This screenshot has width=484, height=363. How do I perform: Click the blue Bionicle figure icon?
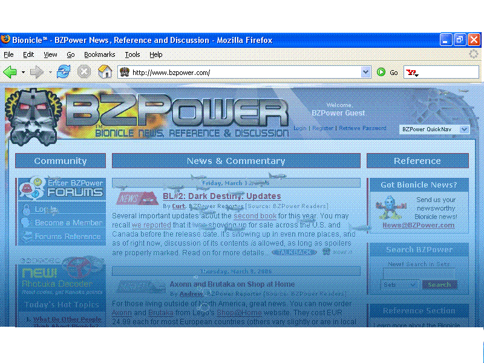click(390, 207)
